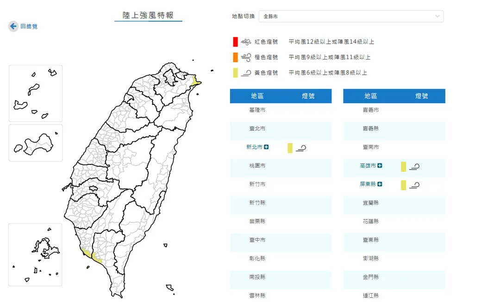Click the yellow signal in 新北市 row
Screen dimensions: 500x302
click(x=290, y=148)
